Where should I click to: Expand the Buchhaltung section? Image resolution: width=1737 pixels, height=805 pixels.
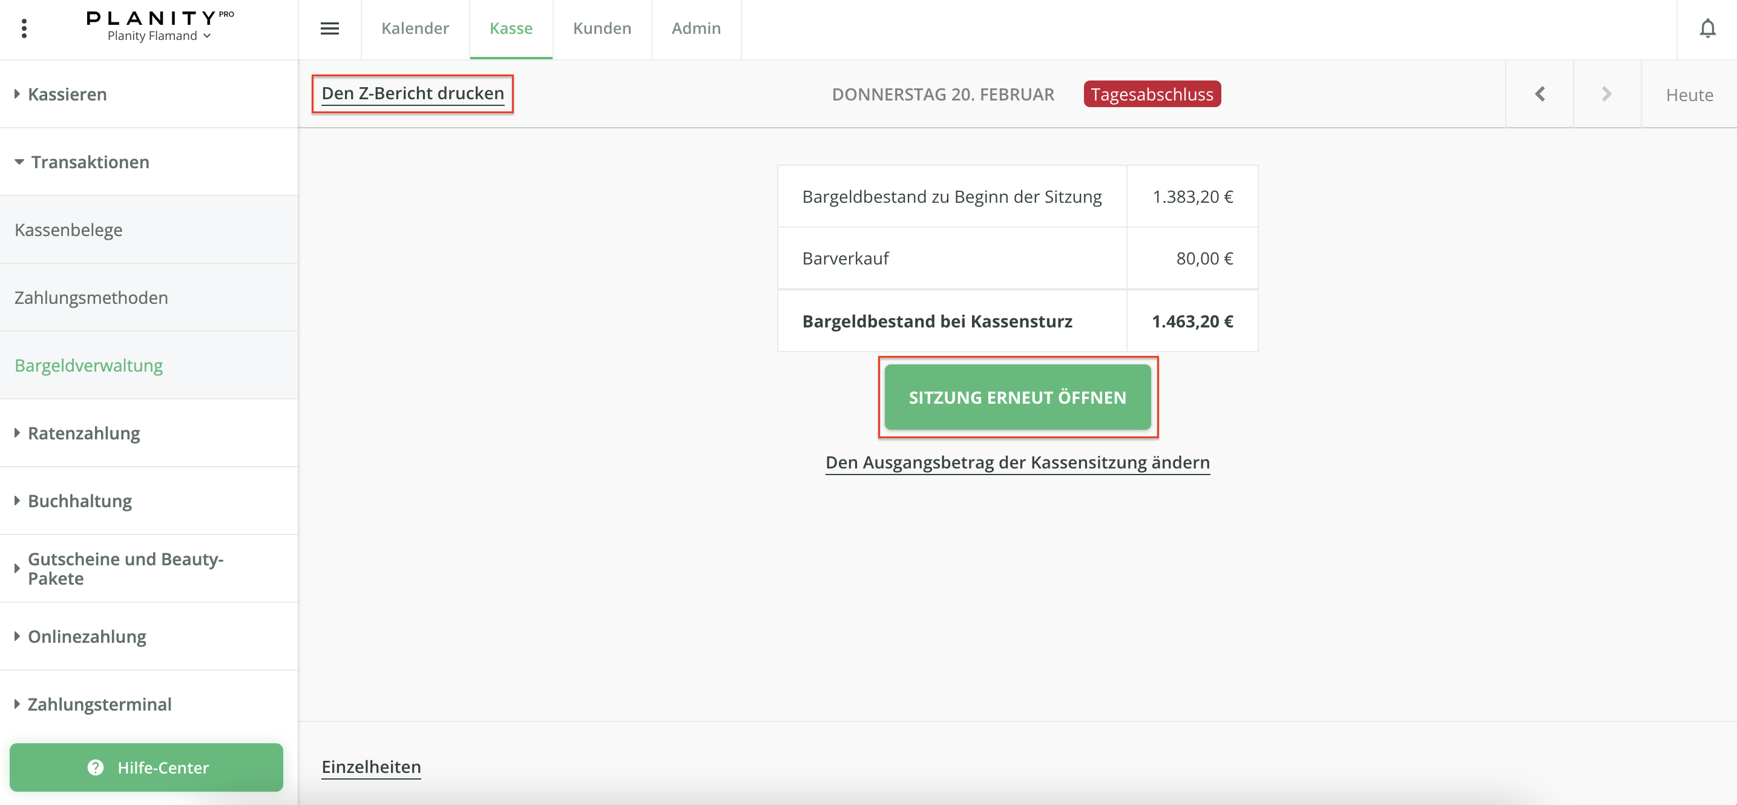(x=79, y=501)
